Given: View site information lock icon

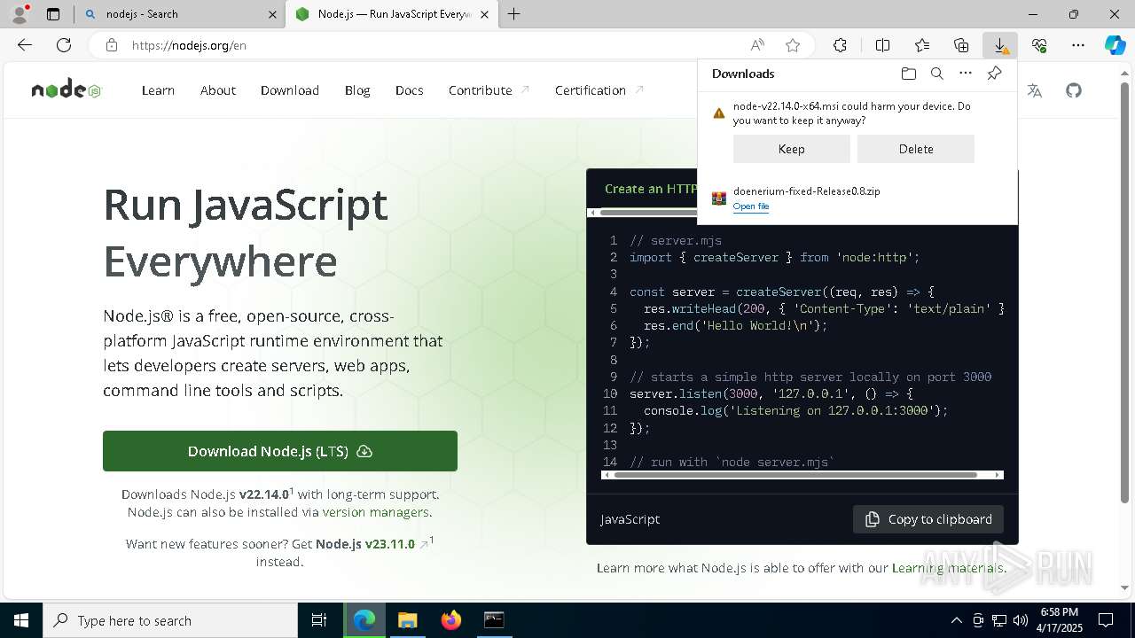Looking at the screenshot, I should (112, 45).
